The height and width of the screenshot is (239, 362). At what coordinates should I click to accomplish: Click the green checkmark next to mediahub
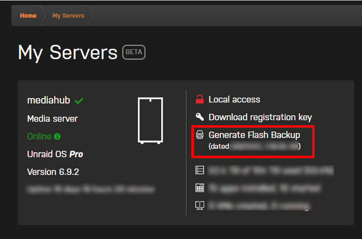coord(79,101)
